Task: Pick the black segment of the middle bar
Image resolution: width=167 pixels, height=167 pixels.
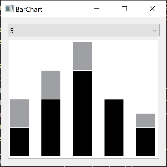Action: [82, 113]
